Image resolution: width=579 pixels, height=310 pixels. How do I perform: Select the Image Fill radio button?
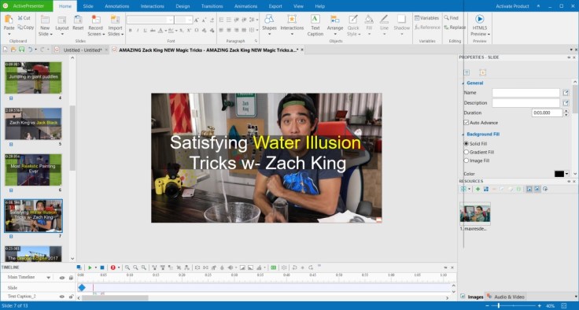[466, 161]
